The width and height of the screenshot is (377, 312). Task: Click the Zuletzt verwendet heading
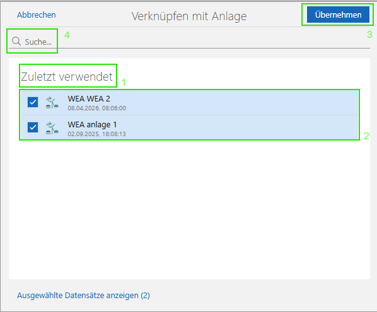[67, 77]
